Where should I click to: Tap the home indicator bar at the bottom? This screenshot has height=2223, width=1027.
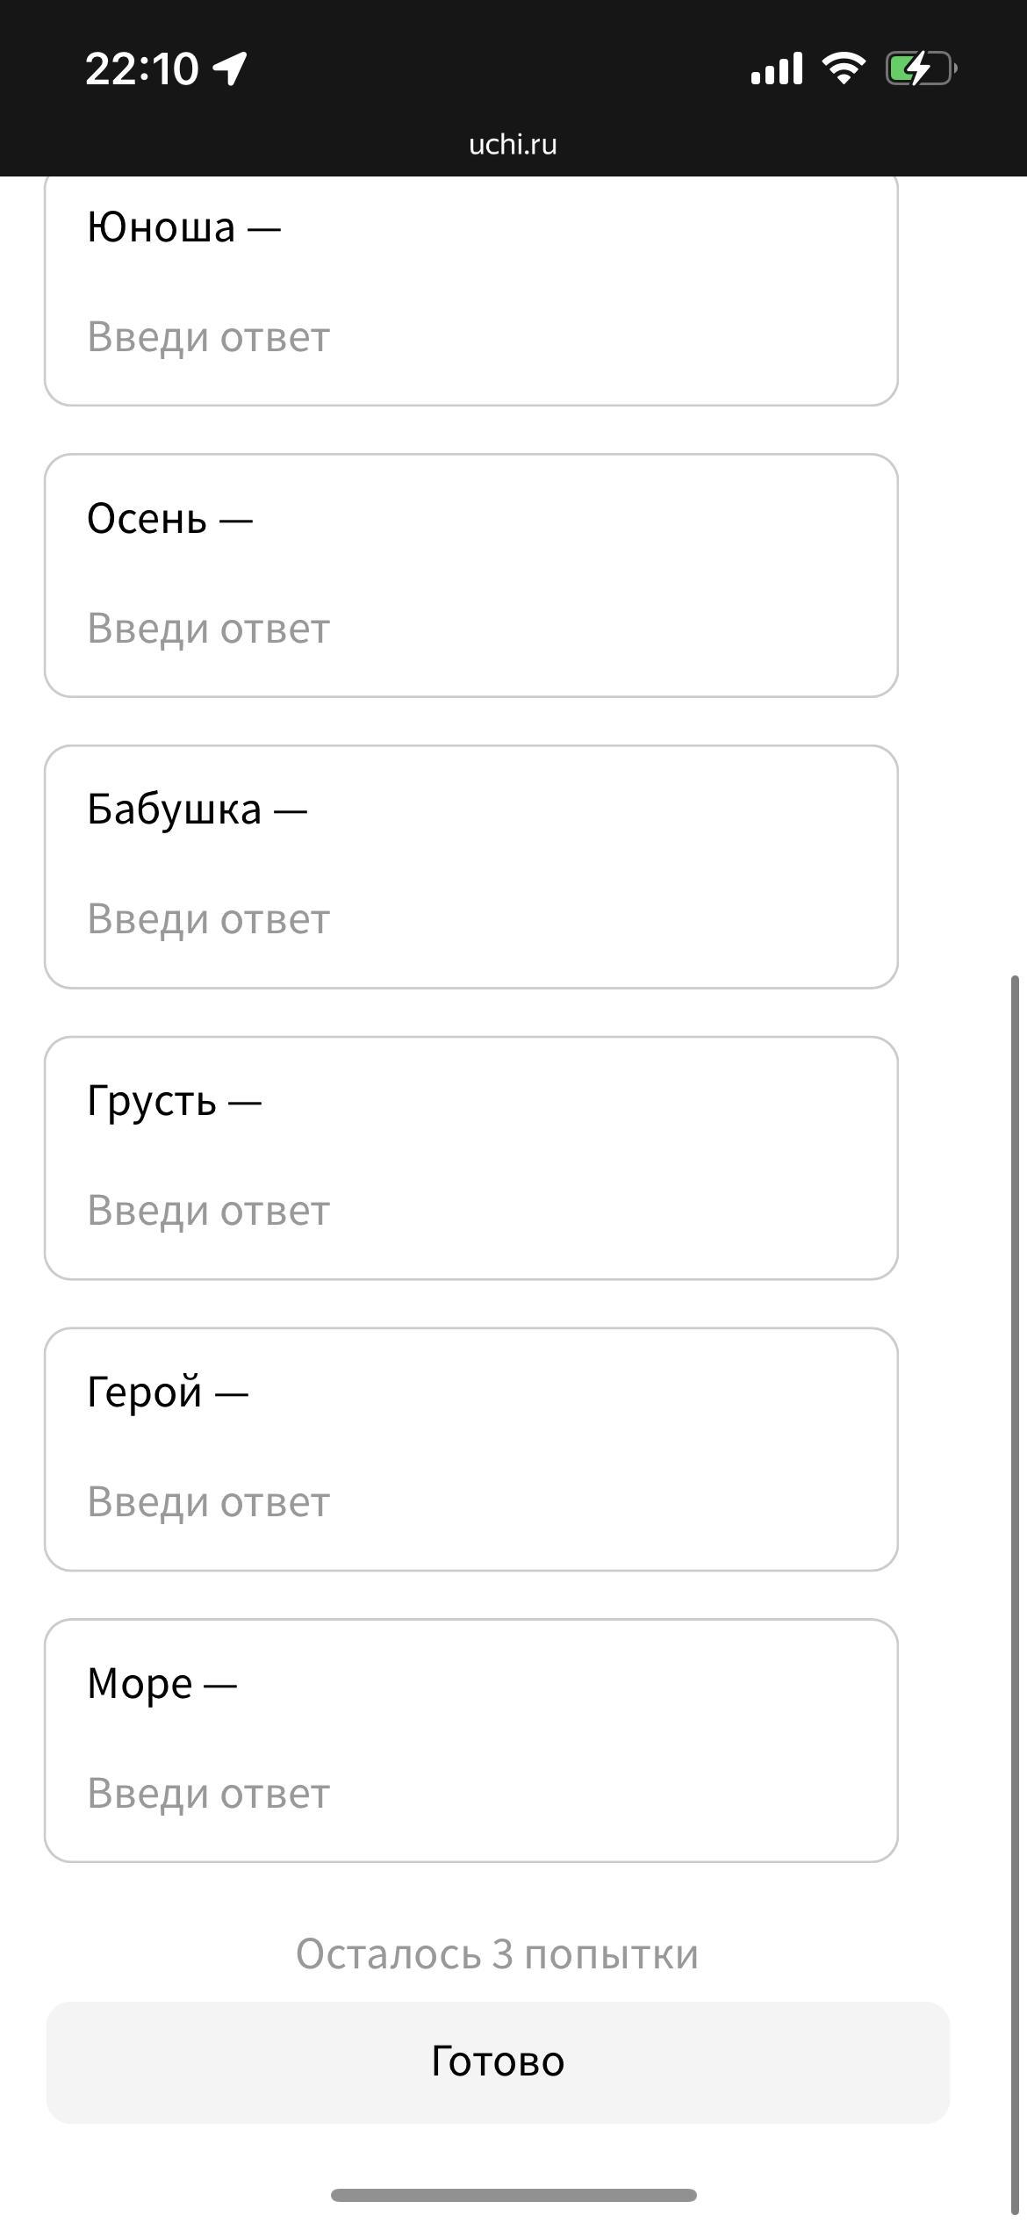tap(513, 2195)
